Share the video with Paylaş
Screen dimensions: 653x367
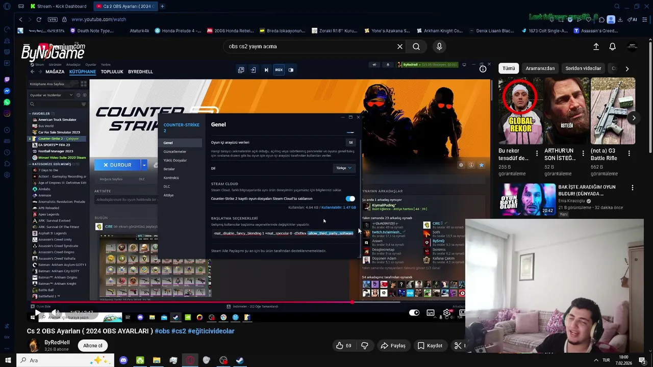393,346
